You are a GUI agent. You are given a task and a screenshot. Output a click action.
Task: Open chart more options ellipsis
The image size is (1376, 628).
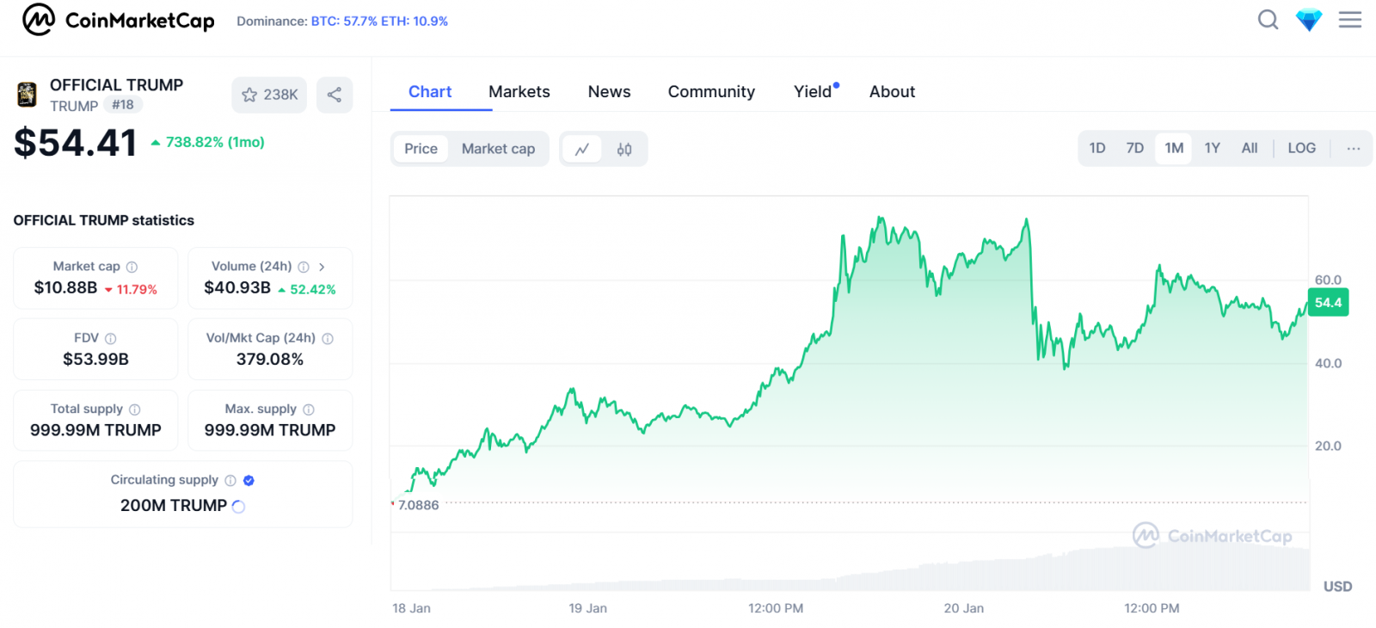[1353, 148]
